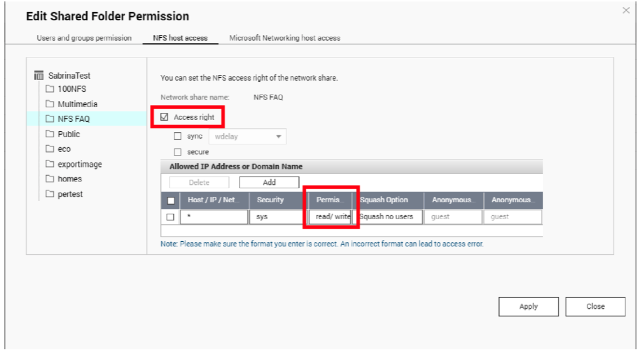Close the dialog with the X icon
Screen dimensions: 639x350
coord(626,11)
